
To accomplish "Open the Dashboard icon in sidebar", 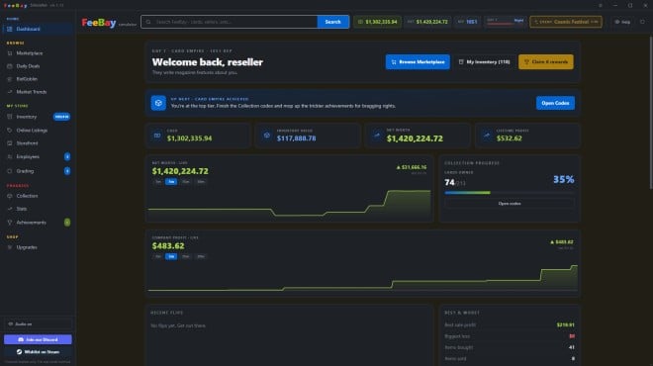I will pyautogui.click(x=10, y=29).
